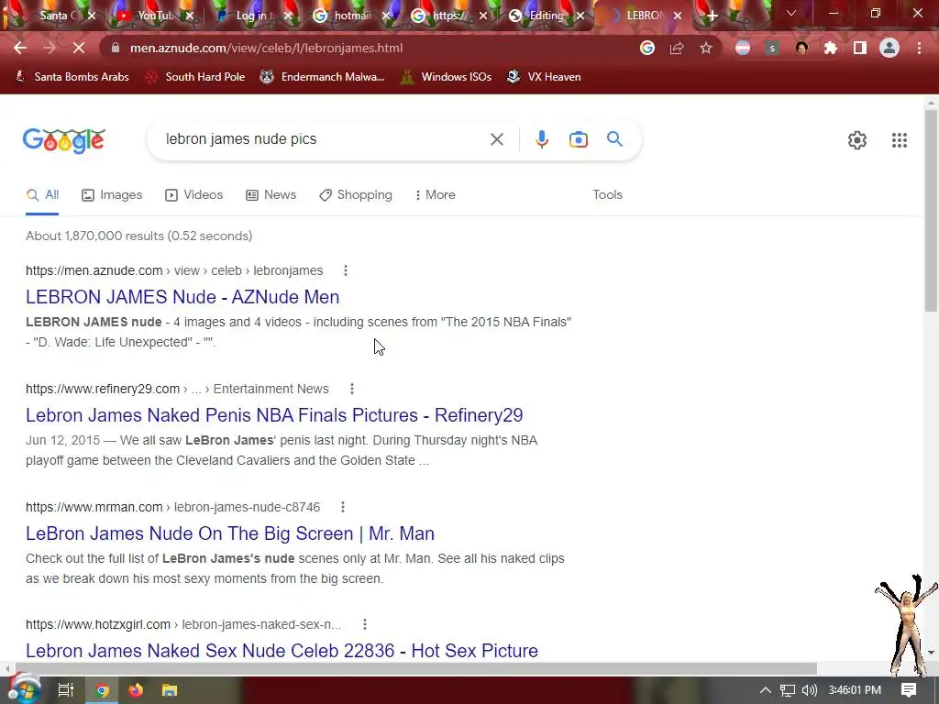Bookmark this page with the star

706,48
